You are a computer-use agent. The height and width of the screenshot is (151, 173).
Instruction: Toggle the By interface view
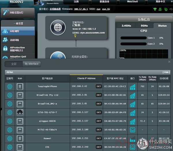(31, 64)
